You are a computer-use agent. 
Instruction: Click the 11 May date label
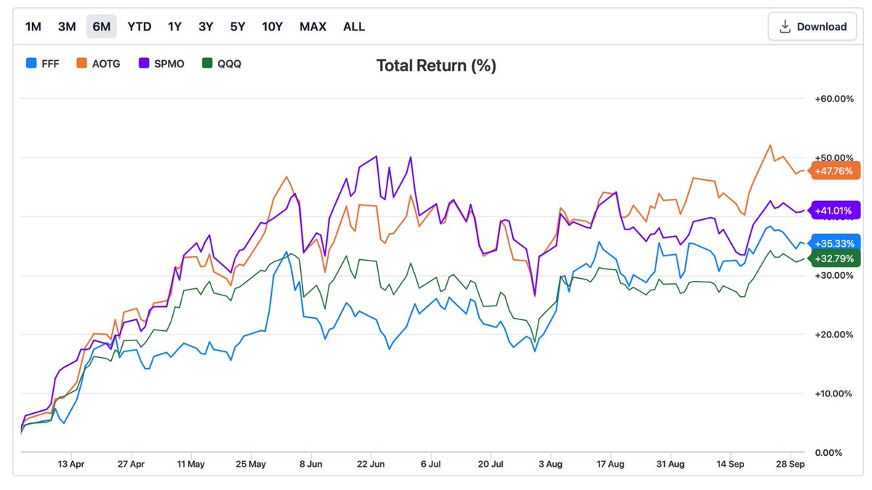tap(190, 463)
